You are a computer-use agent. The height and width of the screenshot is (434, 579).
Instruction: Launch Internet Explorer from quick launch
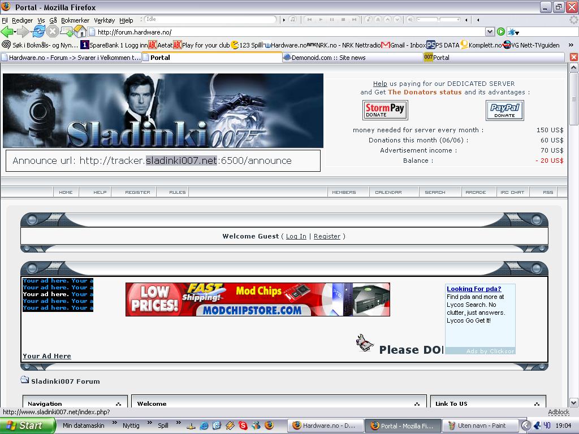204,426
